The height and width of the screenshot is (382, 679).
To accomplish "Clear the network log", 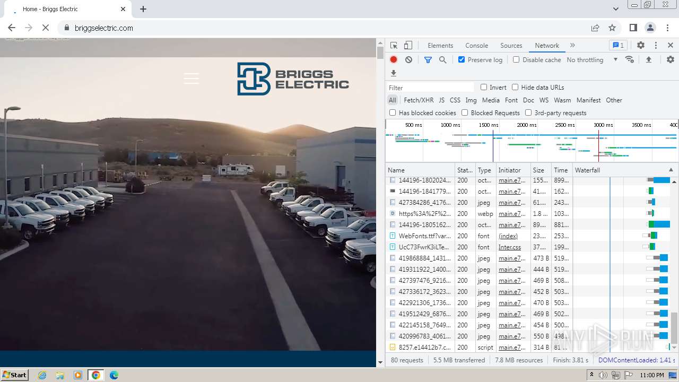I will click(x=408, y=60).
